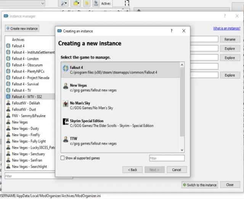Choose No Man's Sky game entry
The height and width of the screenshot is (199, 244).
point(120,106)
